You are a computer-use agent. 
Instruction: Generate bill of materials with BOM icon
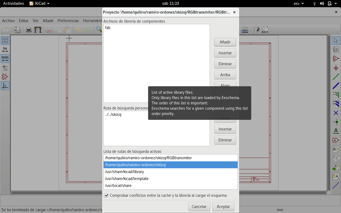click(245, 30)
